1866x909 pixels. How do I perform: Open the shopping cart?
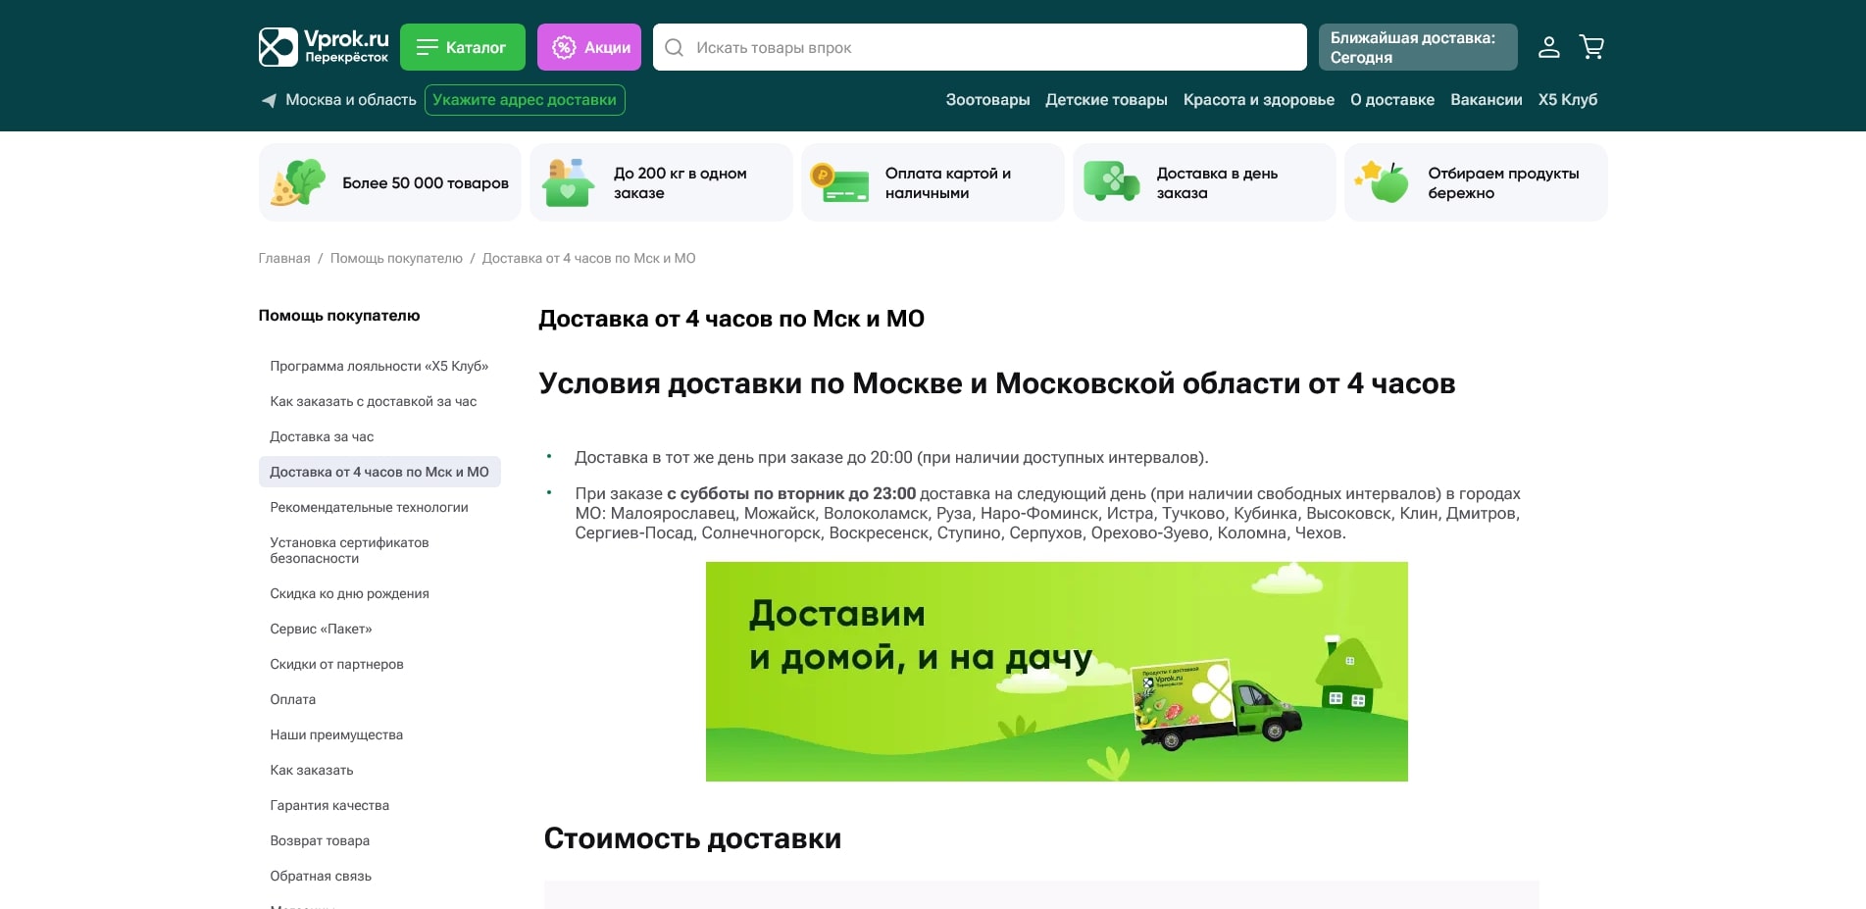point(1590,46)
